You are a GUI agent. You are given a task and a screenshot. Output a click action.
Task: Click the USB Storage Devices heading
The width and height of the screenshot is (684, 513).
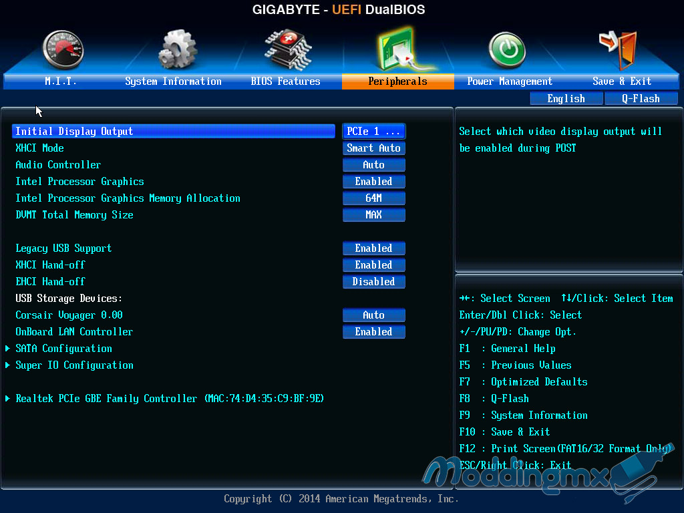point(69,299)
